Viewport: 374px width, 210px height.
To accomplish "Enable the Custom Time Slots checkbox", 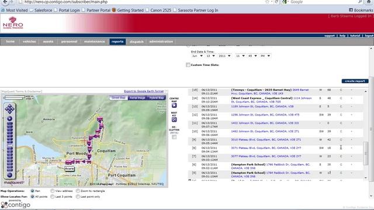I will coord(188,65).
